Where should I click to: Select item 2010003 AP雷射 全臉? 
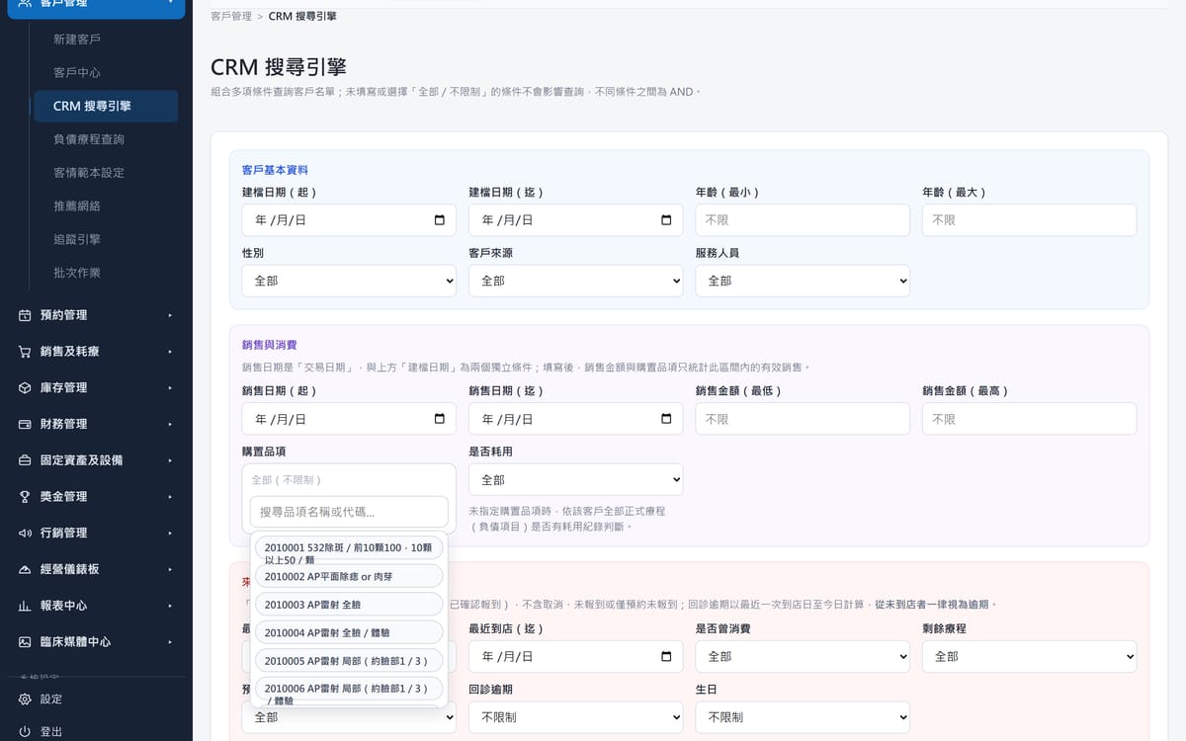click(348, 604)
